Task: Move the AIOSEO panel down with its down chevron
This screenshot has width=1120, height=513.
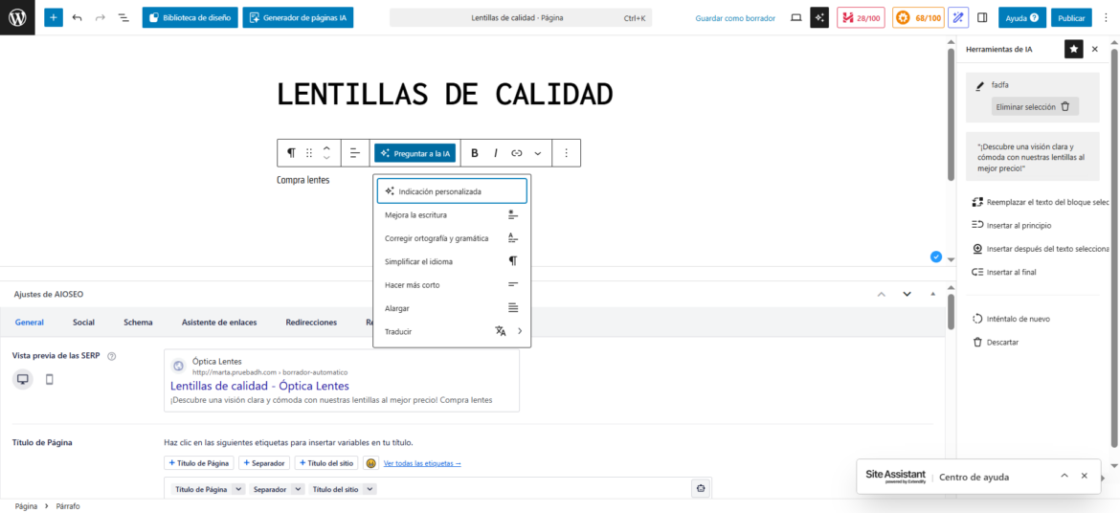Action: pyautogui.click(x=907, y=294)
